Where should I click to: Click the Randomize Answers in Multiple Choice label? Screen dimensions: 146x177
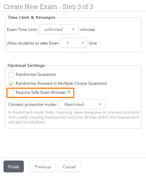(61, 83)
